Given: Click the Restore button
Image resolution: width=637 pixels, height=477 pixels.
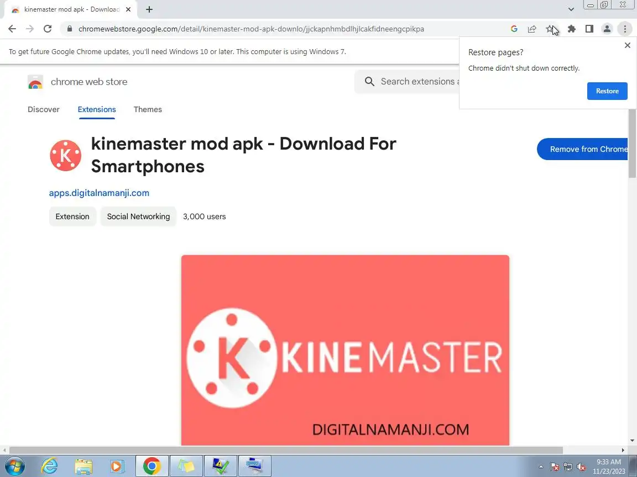Looking at the screenshot, I should click(607, 91).
